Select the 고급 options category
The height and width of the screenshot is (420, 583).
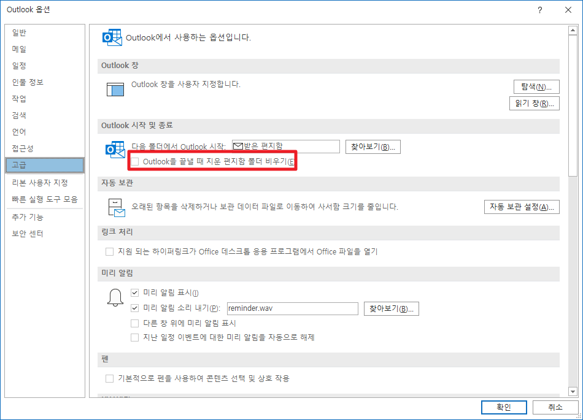click(x=45, y=165)
